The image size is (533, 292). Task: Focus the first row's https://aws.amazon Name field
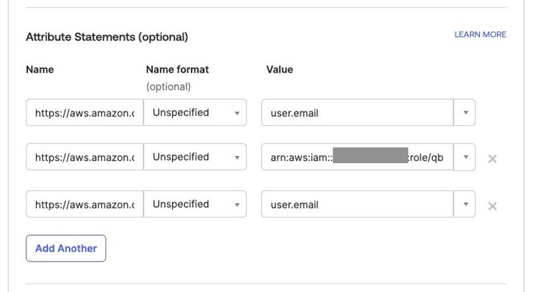(85, 113)
